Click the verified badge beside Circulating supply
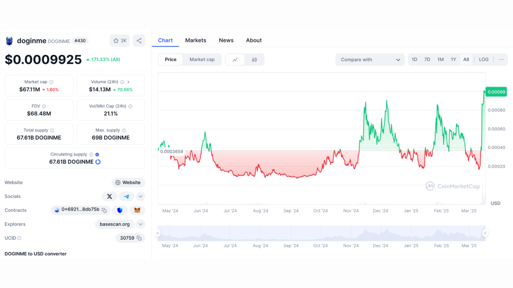Viewport: 513px width, 288px height. [97, 154]
